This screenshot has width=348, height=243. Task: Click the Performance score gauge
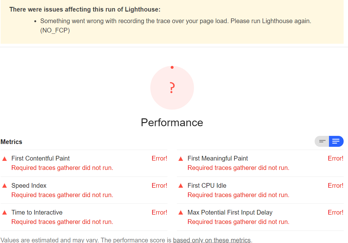(x=172, y=87)
